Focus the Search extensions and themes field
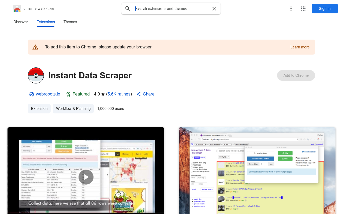 (x=171, y=9)
